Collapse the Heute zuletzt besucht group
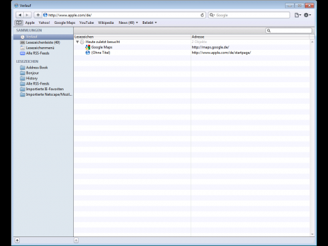This screenshot has width=328, height=246. coord(77,42)
